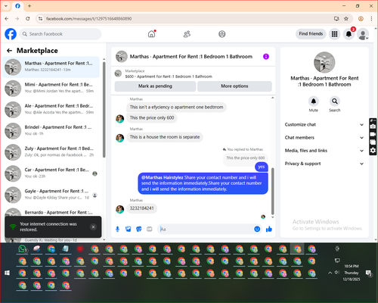Image resolution: width=378 pixels, height=303 pixels.
Task: Open the Facebook menu grid icon
Action: (334, 34)
